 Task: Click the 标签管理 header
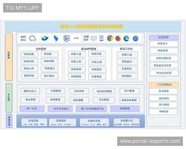[x=164, y=37]
